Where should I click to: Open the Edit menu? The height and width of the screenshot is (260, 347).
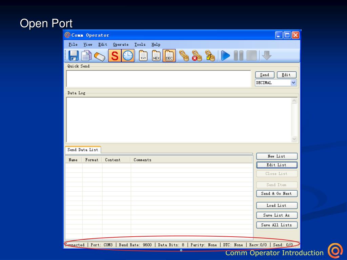pyautogui.click(x=102, y=44)
